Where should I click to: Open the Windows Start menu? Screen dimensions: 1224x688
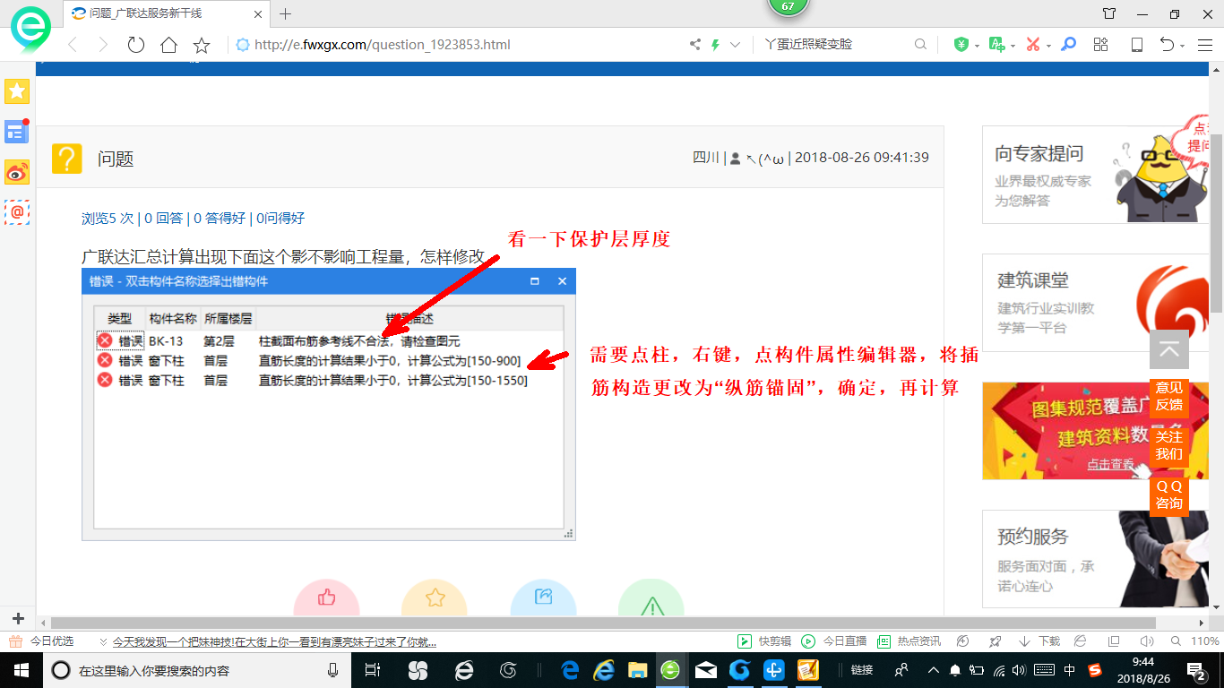point(22,670)
